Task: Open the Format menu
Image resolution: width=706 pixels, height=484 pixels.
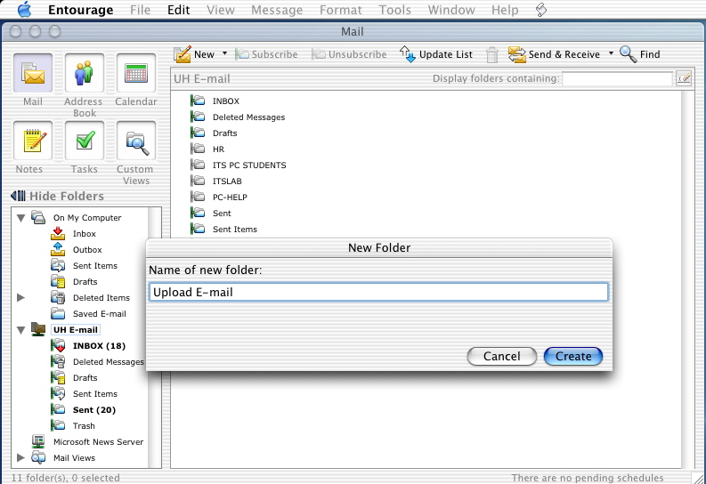Action: 341,10
